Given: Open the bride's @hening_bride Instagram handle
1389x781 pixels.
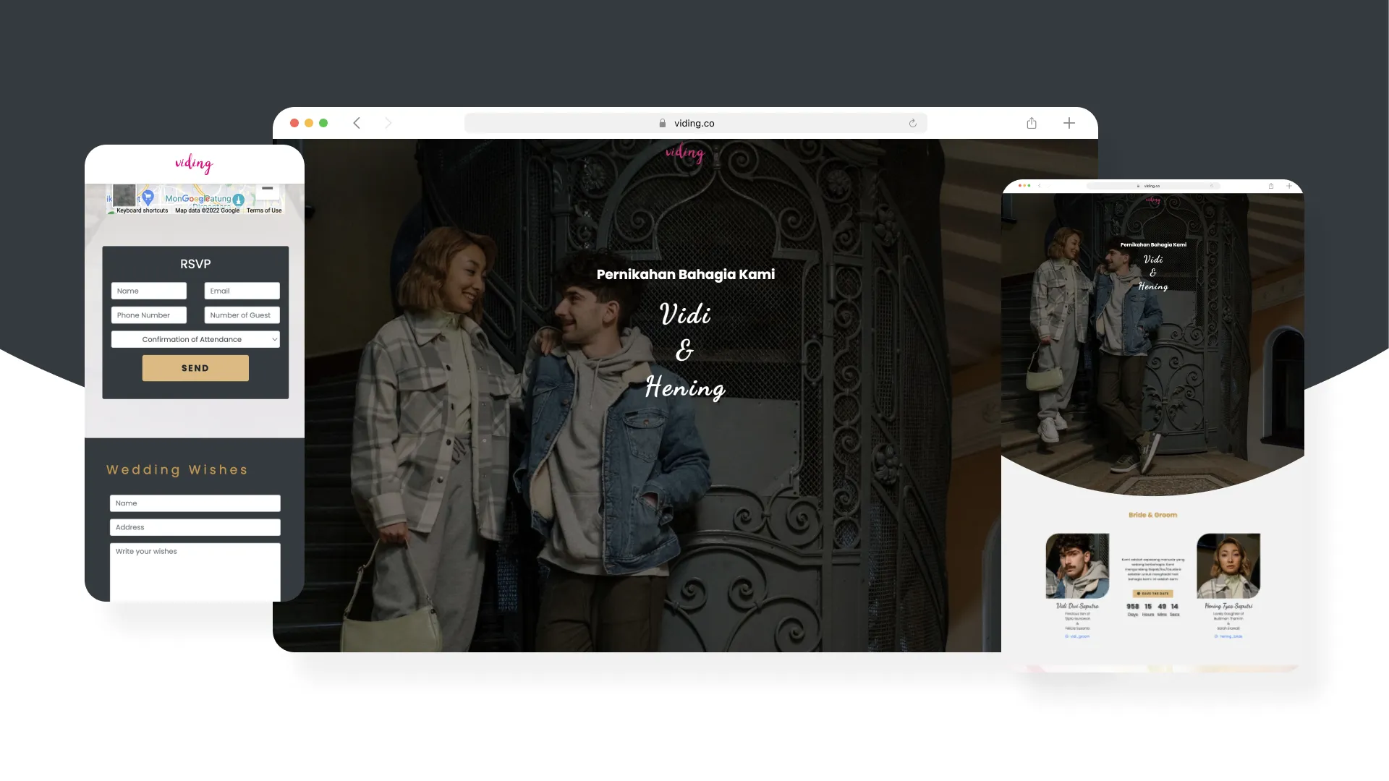Looking at the screenshot, I should pyautogui.click(x=1228, y=636).
